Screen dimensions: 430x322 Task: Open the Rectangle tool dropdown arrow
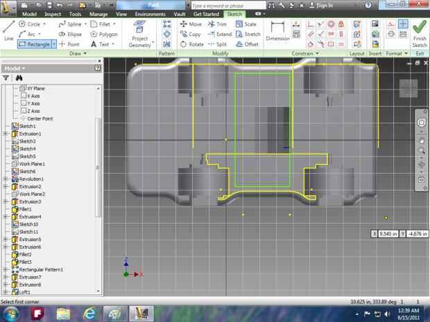(54, 44)
